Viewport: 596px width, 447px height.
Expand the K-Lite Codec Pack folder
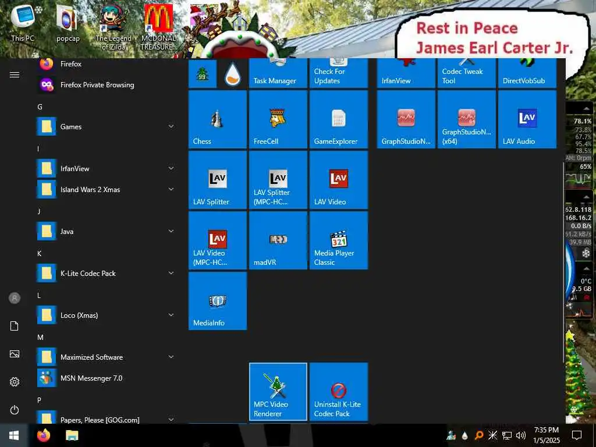pos(106,274)
